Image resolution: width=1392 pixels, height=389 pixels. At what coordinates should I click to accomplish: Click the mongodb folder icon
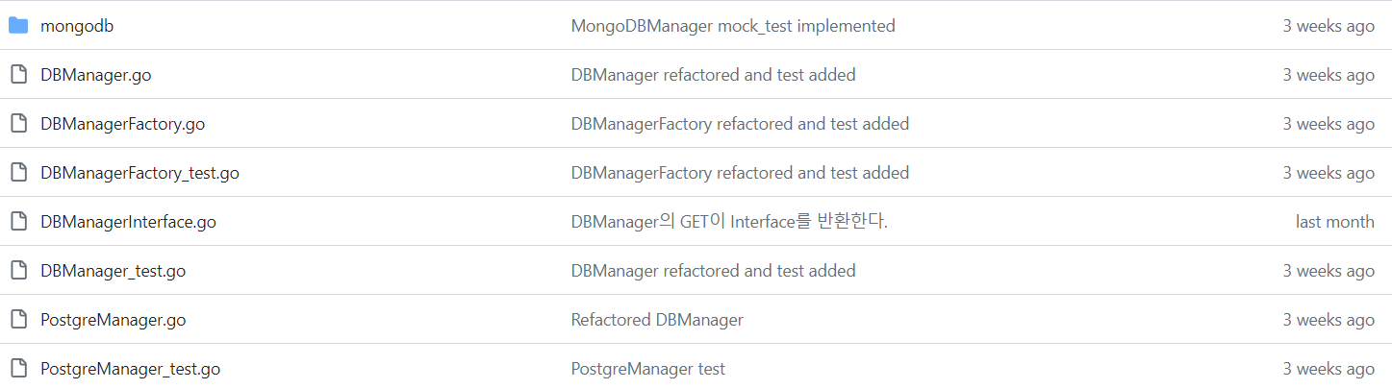coord(17,26)
